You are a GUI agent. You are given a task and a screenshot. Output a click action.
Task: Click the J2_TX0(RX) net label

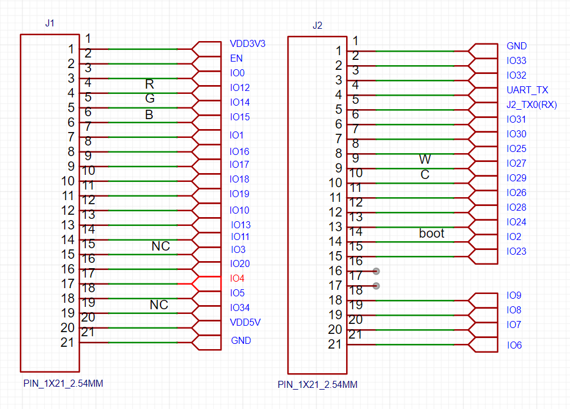pos(532,105)
